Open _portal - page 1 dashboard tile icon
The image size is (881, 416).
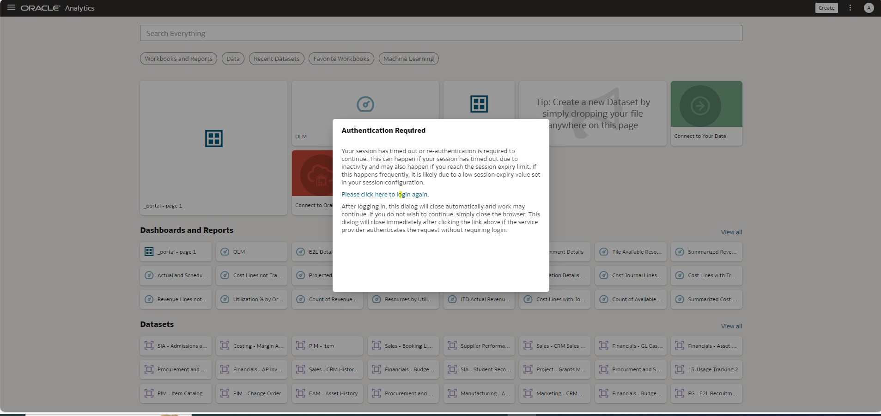[149, 252]
